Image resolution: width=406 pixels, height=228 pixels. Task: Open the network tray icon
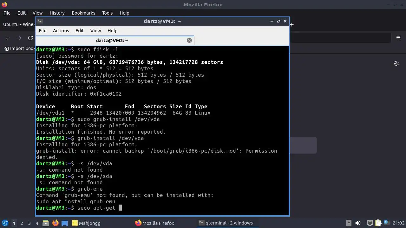(x=370, y=223)
